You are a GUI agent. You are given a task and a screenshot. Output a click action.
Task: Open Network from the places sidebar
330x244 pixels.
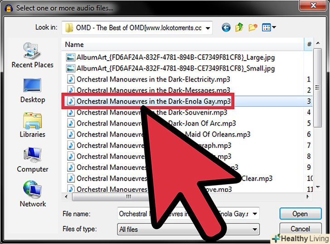click(33, 194)
